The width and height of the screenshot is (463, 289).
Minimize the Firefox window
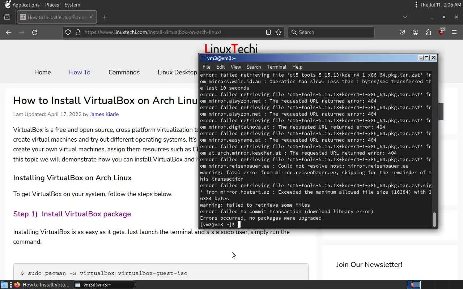pyautogui.click(x=432, y=17)
